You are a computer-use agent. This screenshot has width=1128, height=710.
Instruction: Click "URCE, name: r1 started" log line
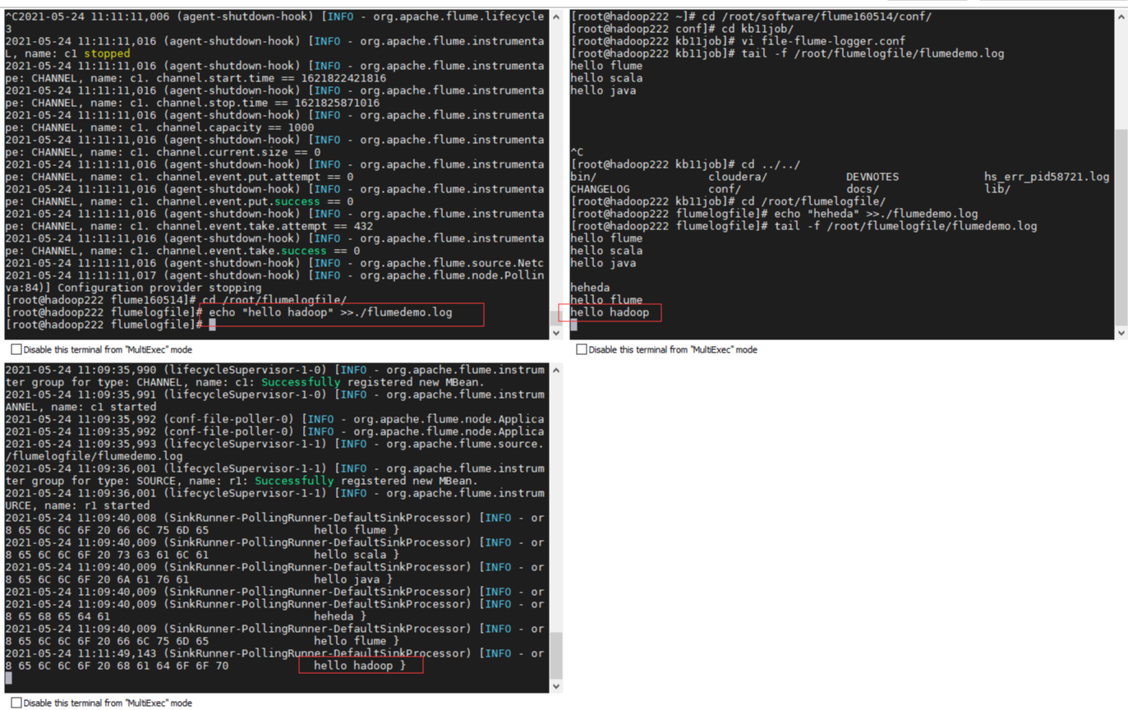tap(77, 505)
